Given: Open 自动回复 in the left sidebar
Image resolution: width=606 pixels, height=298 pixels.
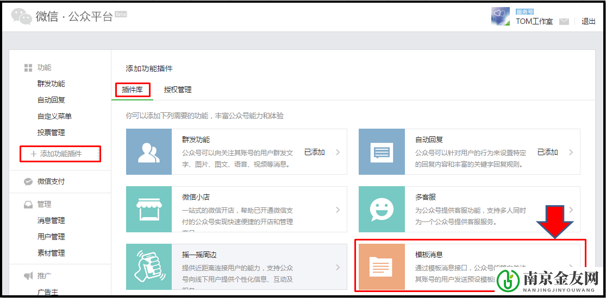Looking at the screenshot, I should (51, 100).
